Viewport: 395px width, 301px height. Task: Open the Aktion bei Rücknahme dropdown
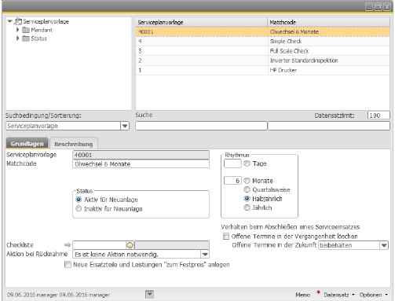click(205, 254)
